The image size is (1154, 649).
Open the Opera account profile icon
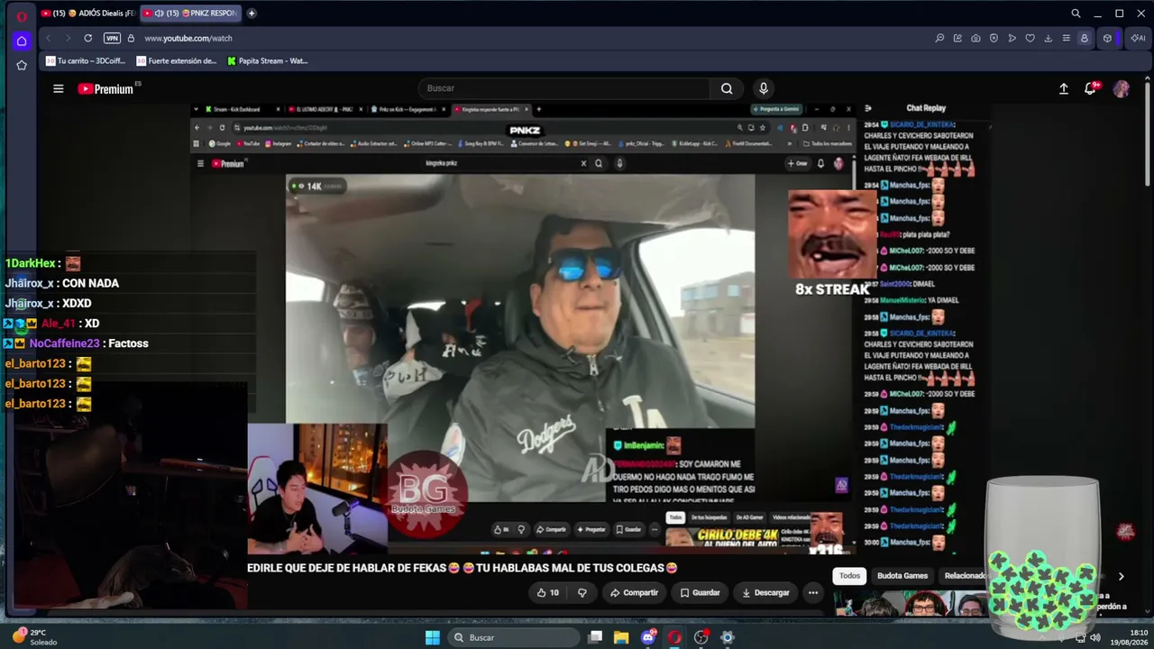1085,38
